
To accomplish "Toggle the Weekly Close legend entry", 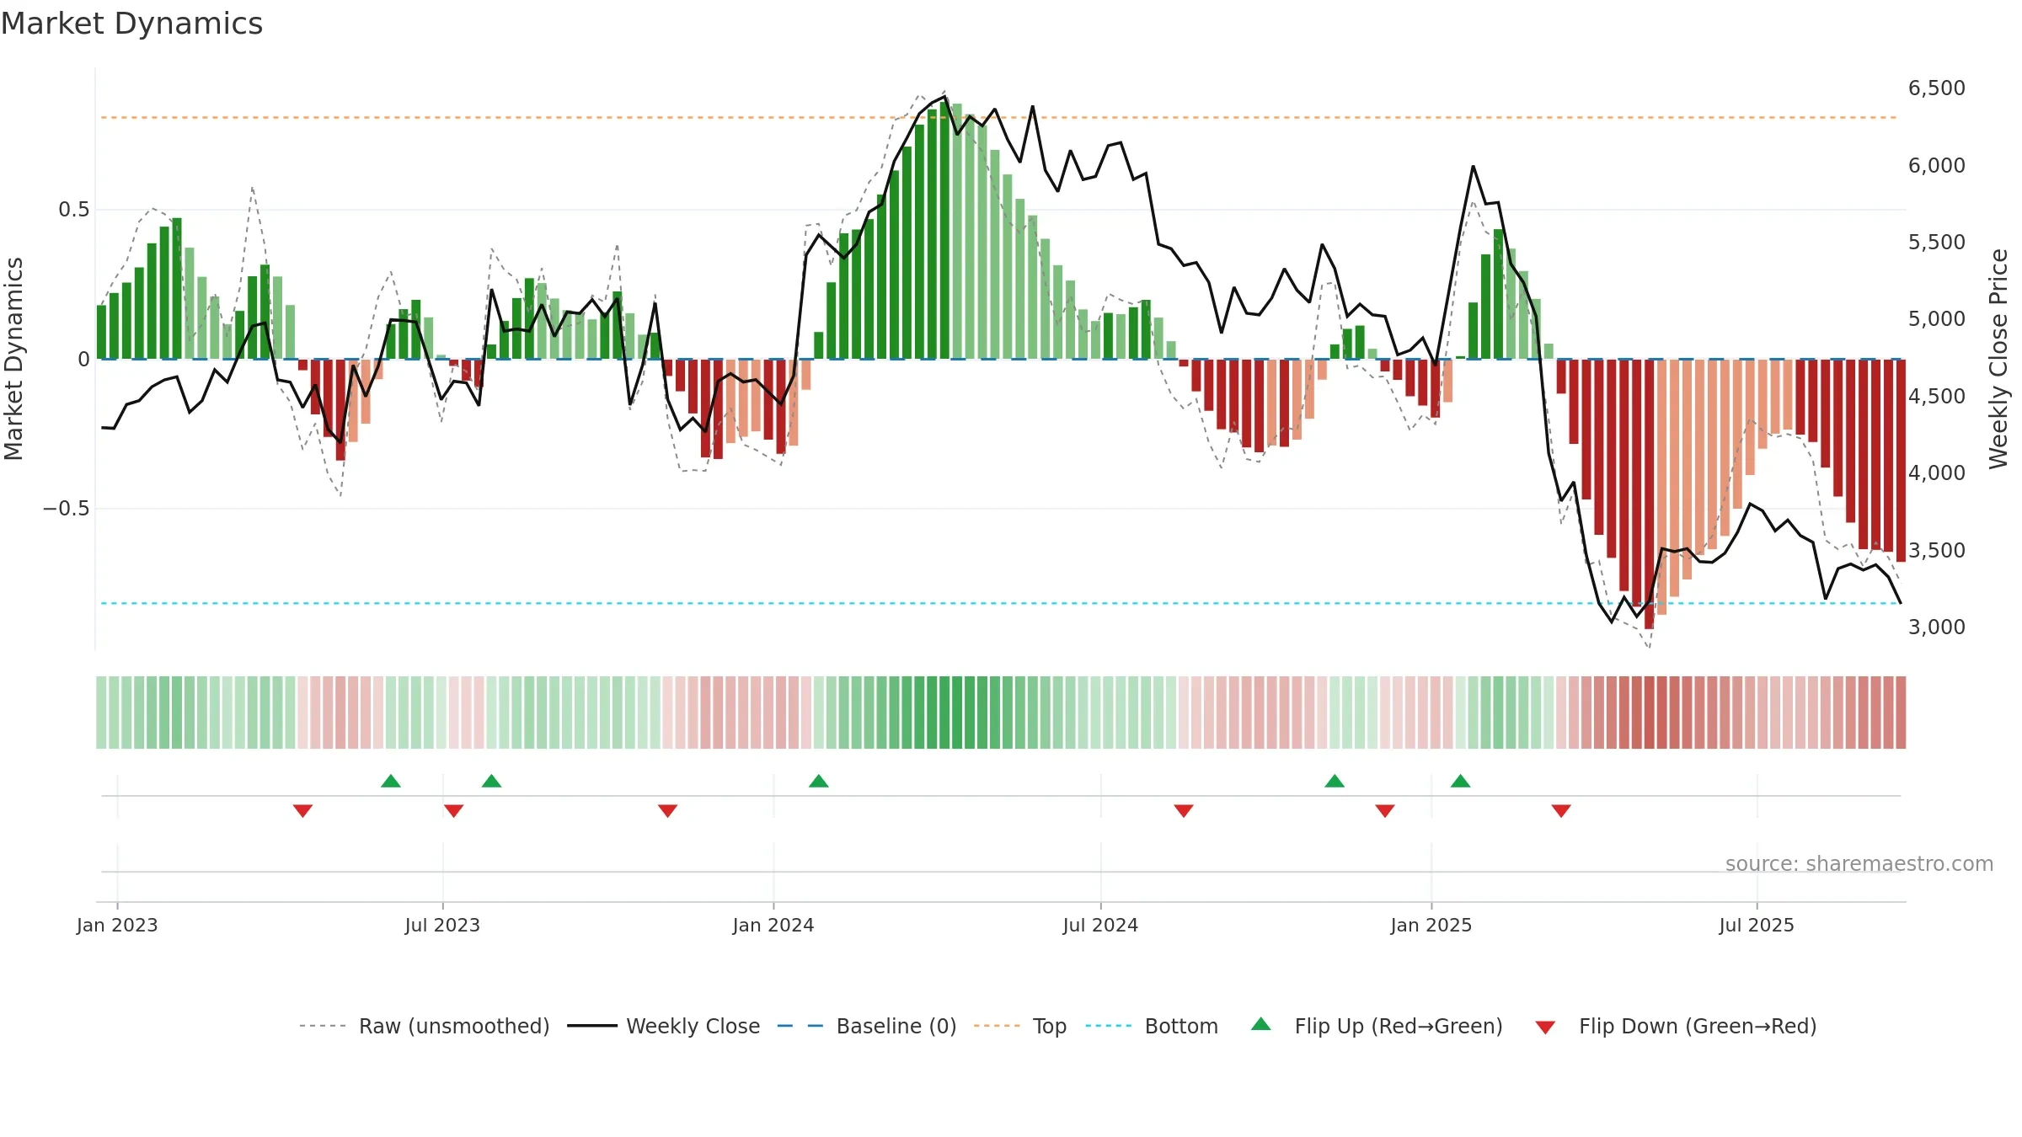I will [x=693, y=1026].
